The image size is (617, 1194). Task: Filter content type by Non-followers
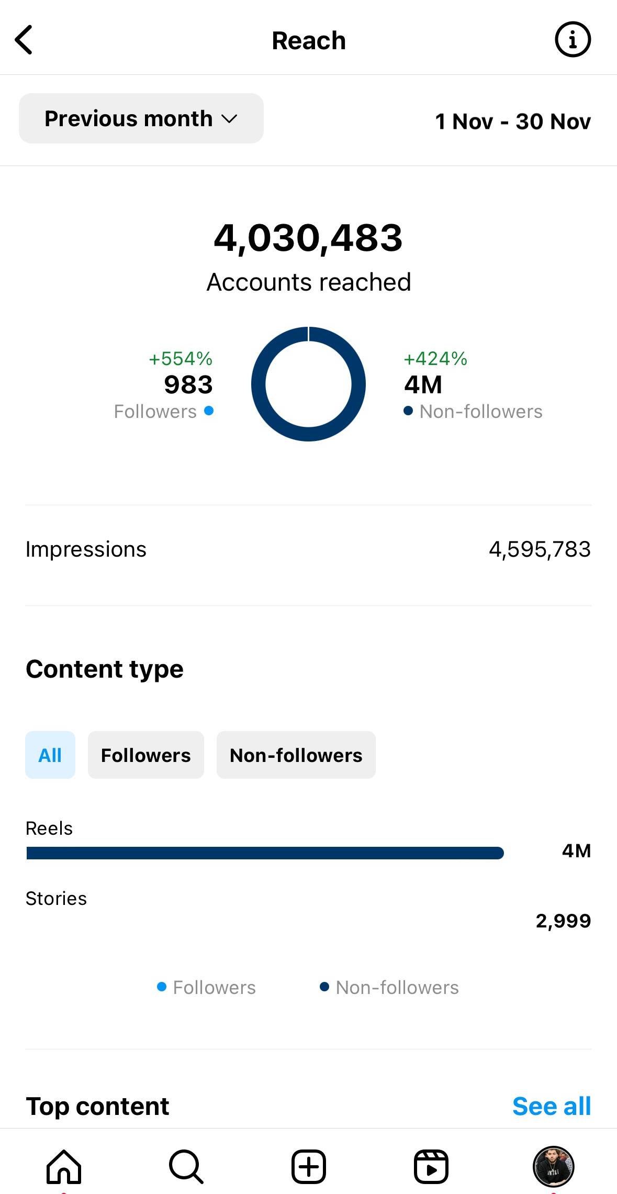point(296,755)
